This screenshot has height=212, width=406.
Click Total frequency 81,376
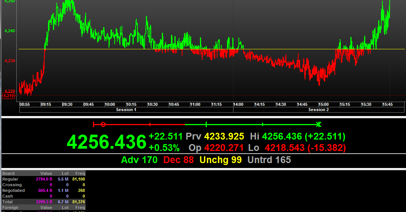(x=79, y=202)
